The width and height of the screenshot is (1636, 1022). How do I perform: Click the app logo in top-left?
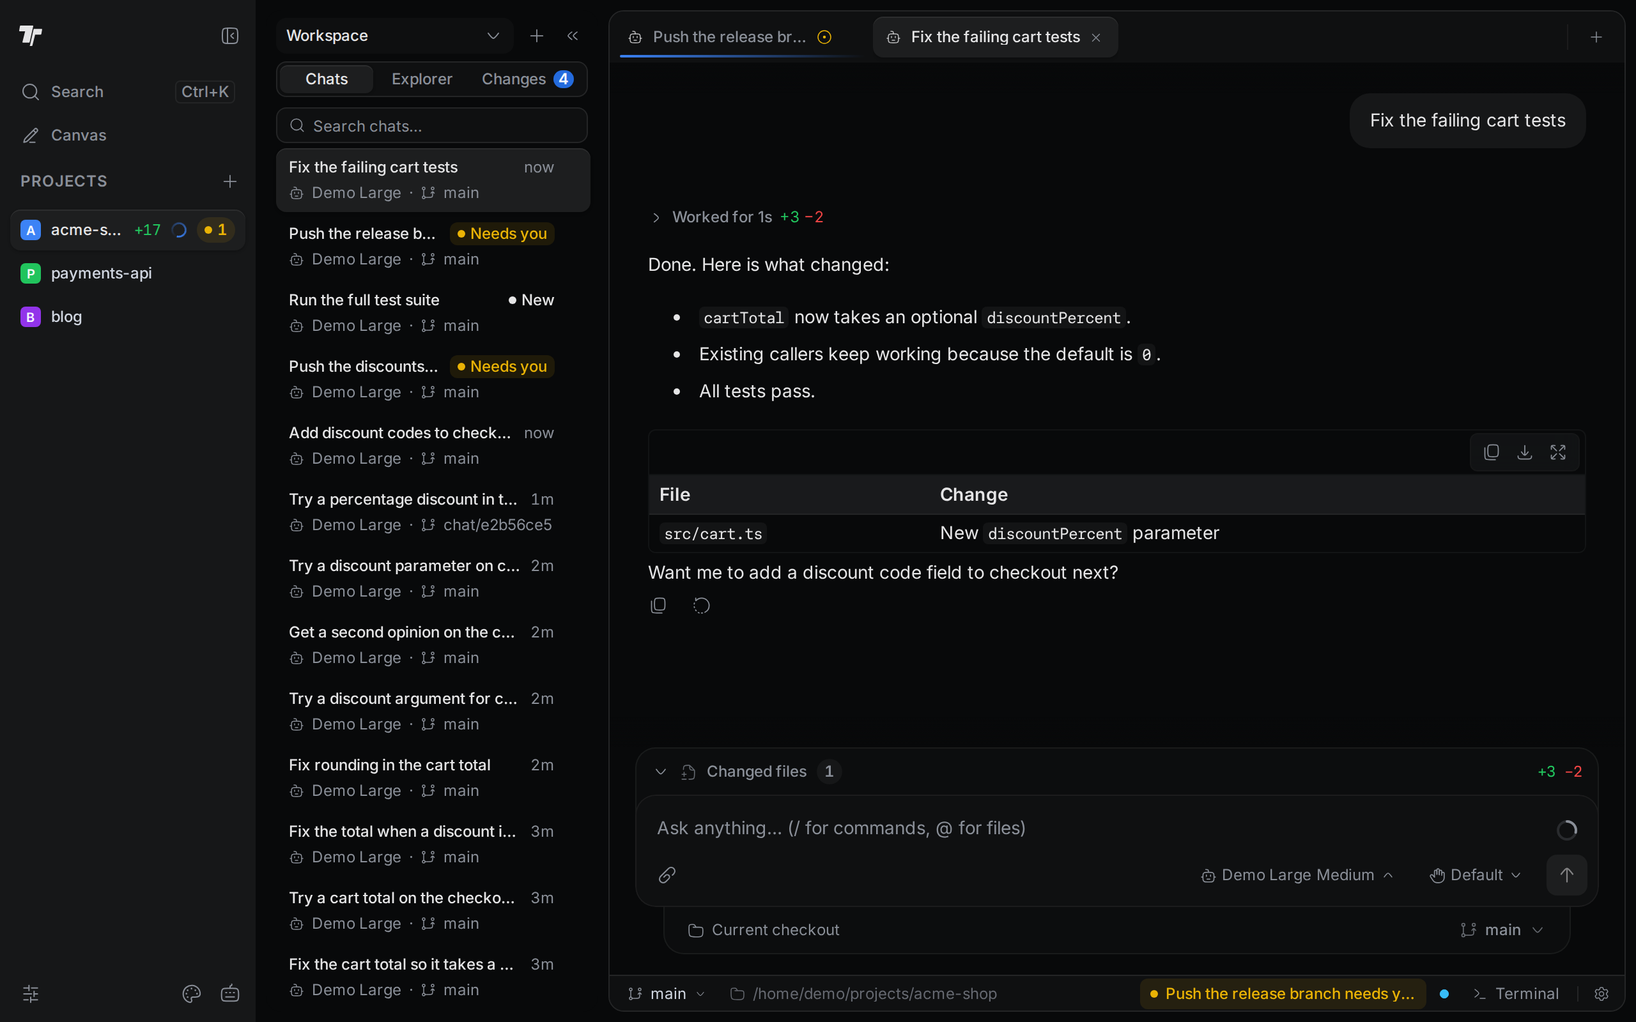(31, 35)
